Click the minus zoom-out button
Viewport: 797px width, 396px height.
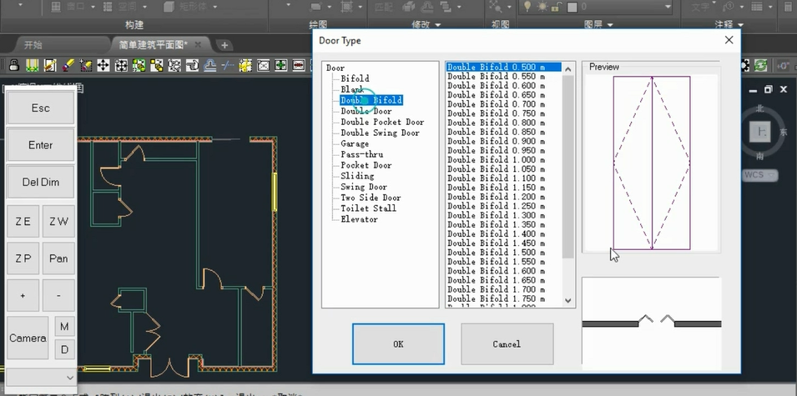58,295
